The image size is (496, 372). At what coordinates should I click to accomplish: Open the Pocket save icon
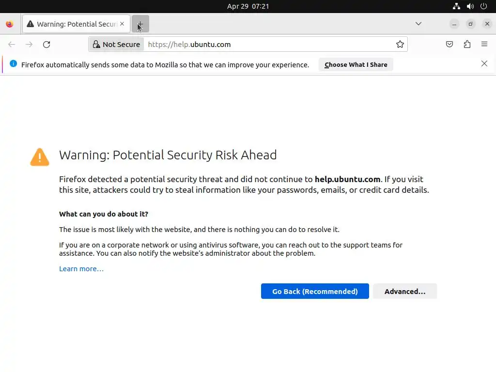[x=449, y=45]
